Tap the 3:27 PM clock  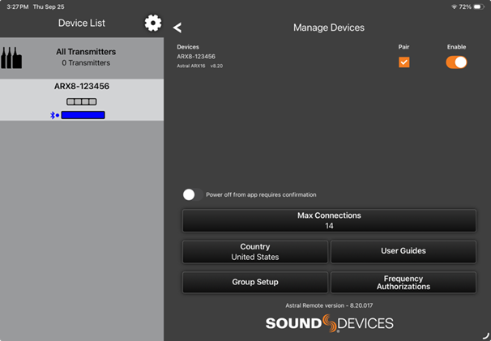[18, 7]
